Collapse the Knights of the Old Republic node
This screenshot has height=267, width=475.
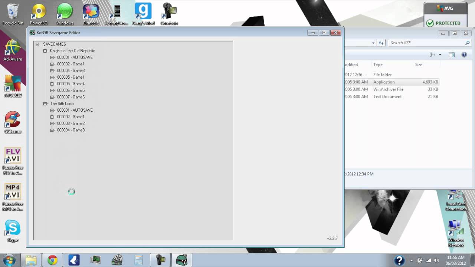45,51
